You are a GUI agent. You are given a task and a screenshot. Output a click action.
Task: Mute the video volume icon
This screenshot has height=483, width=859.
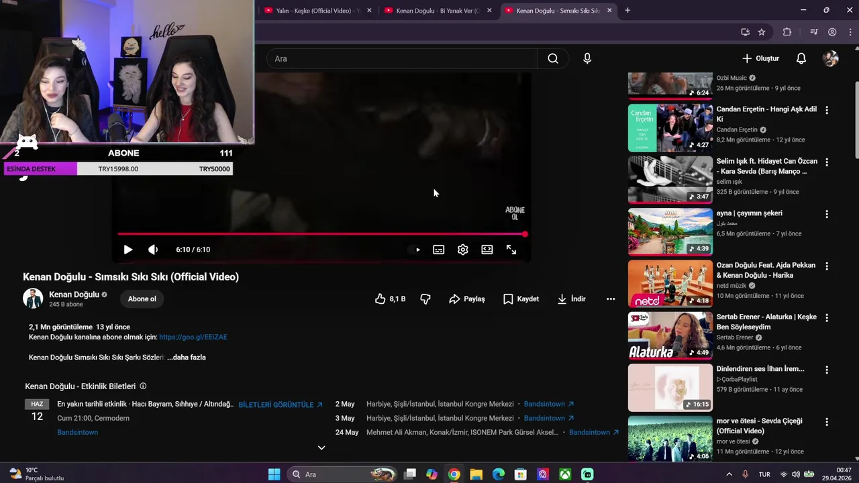point(153,250)
